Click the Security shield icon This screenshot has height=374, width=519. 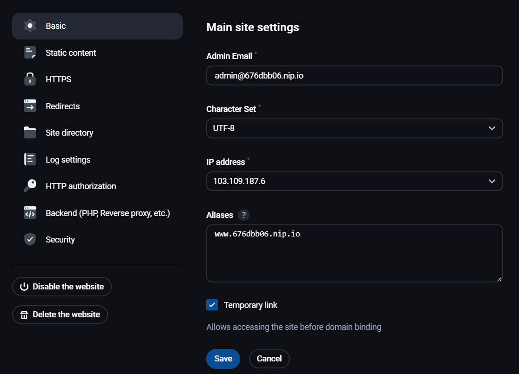(30, 240)
